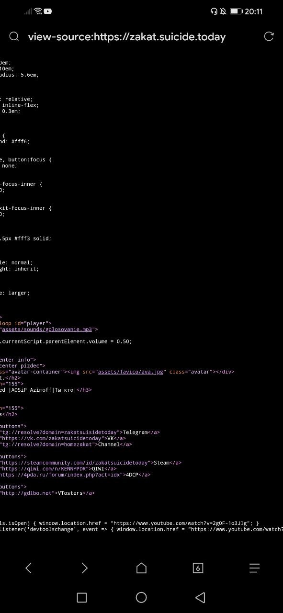Viewport: 283px width, 613px height.
Task: Edit the view-source URL in the address bar
Action: 127,37
